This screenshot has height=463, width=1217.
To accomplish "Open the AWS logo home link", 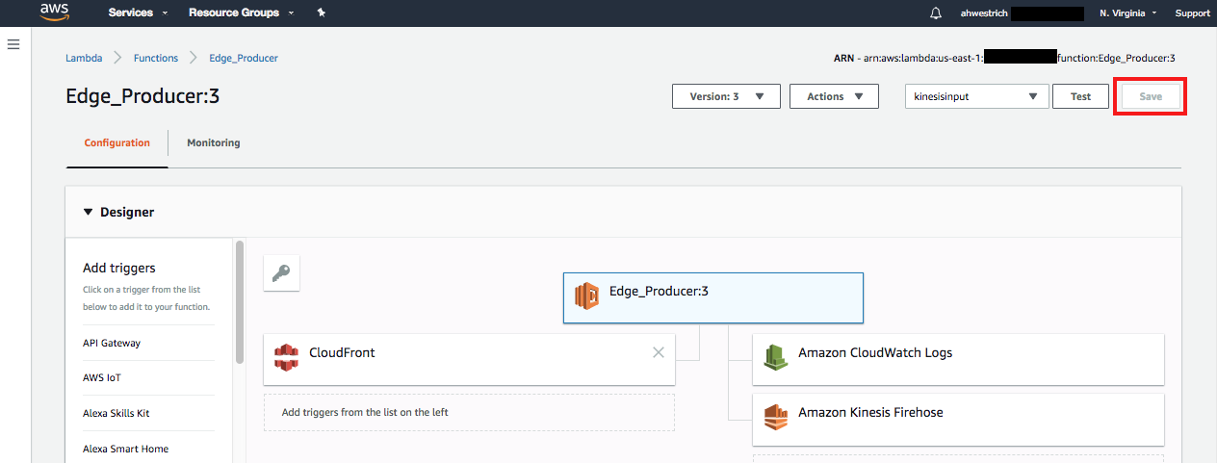I will point(55,13).
